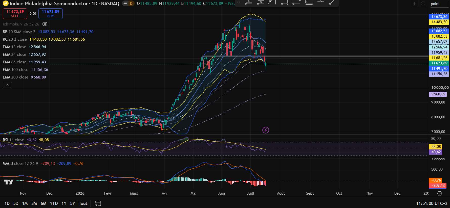Switch to the 6M time range
Viewport: 450px width, 208px height.
pos(43,203)
